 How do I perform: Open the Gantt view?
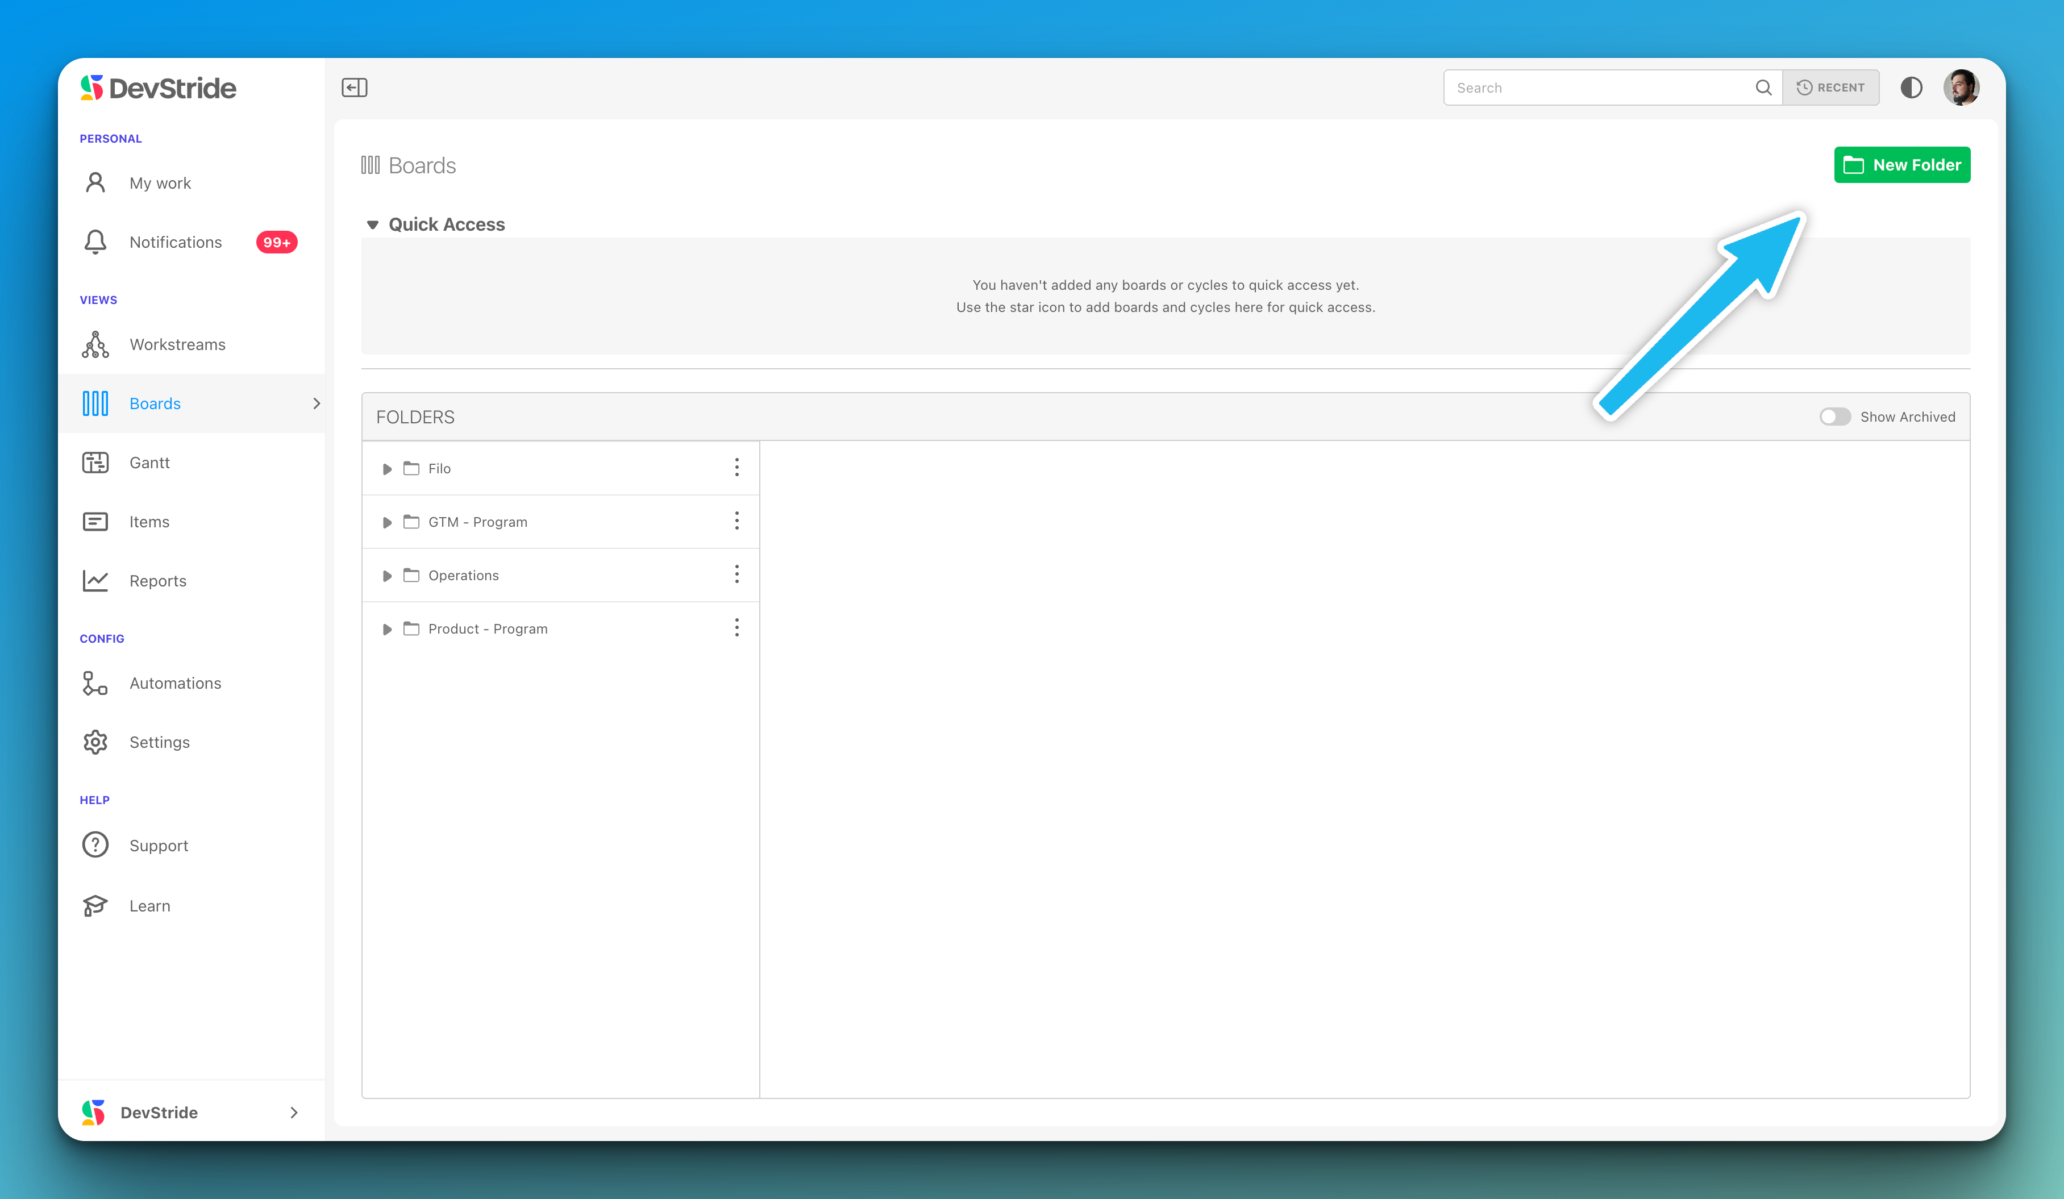point(149,463)
